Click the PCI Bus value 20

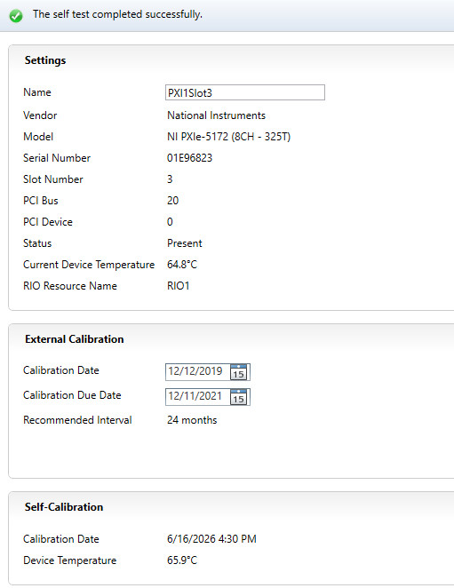click(173, 201)
